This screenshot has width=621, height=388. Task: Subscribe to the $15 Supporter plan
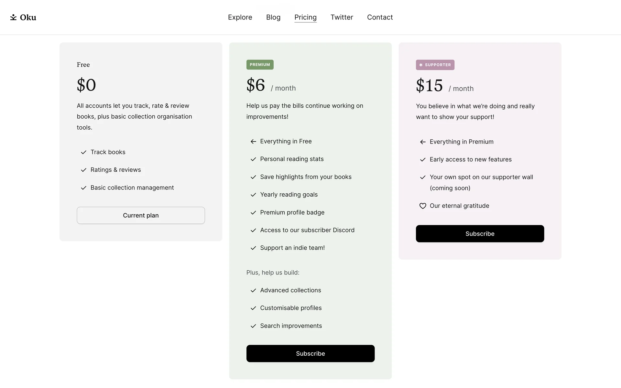tap(480, 234)
